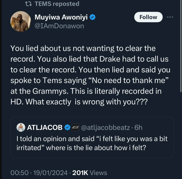This screenshot has height=179, width=182.
Task: Click the affiliate logo badge beside ATLJACOB
Action: point(74,128)
